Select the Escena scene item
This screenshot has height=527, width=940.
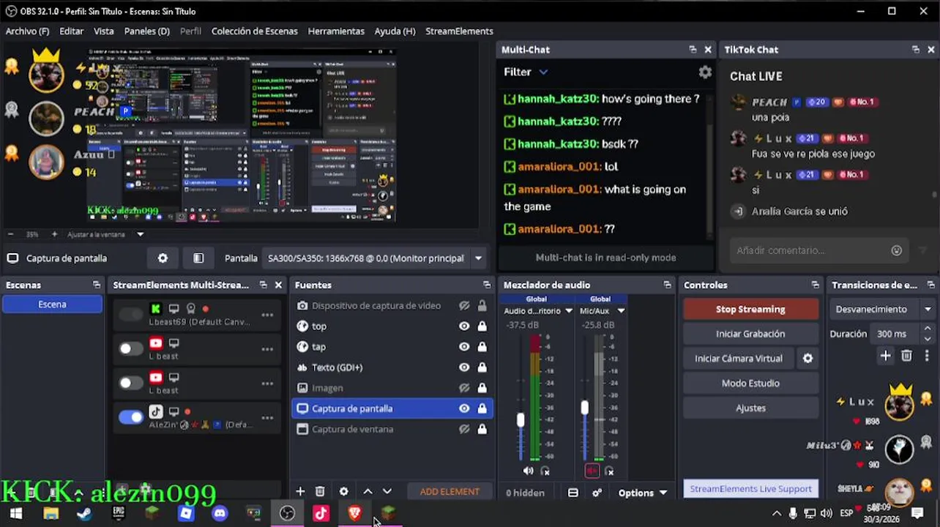click(x=52, y=304)
